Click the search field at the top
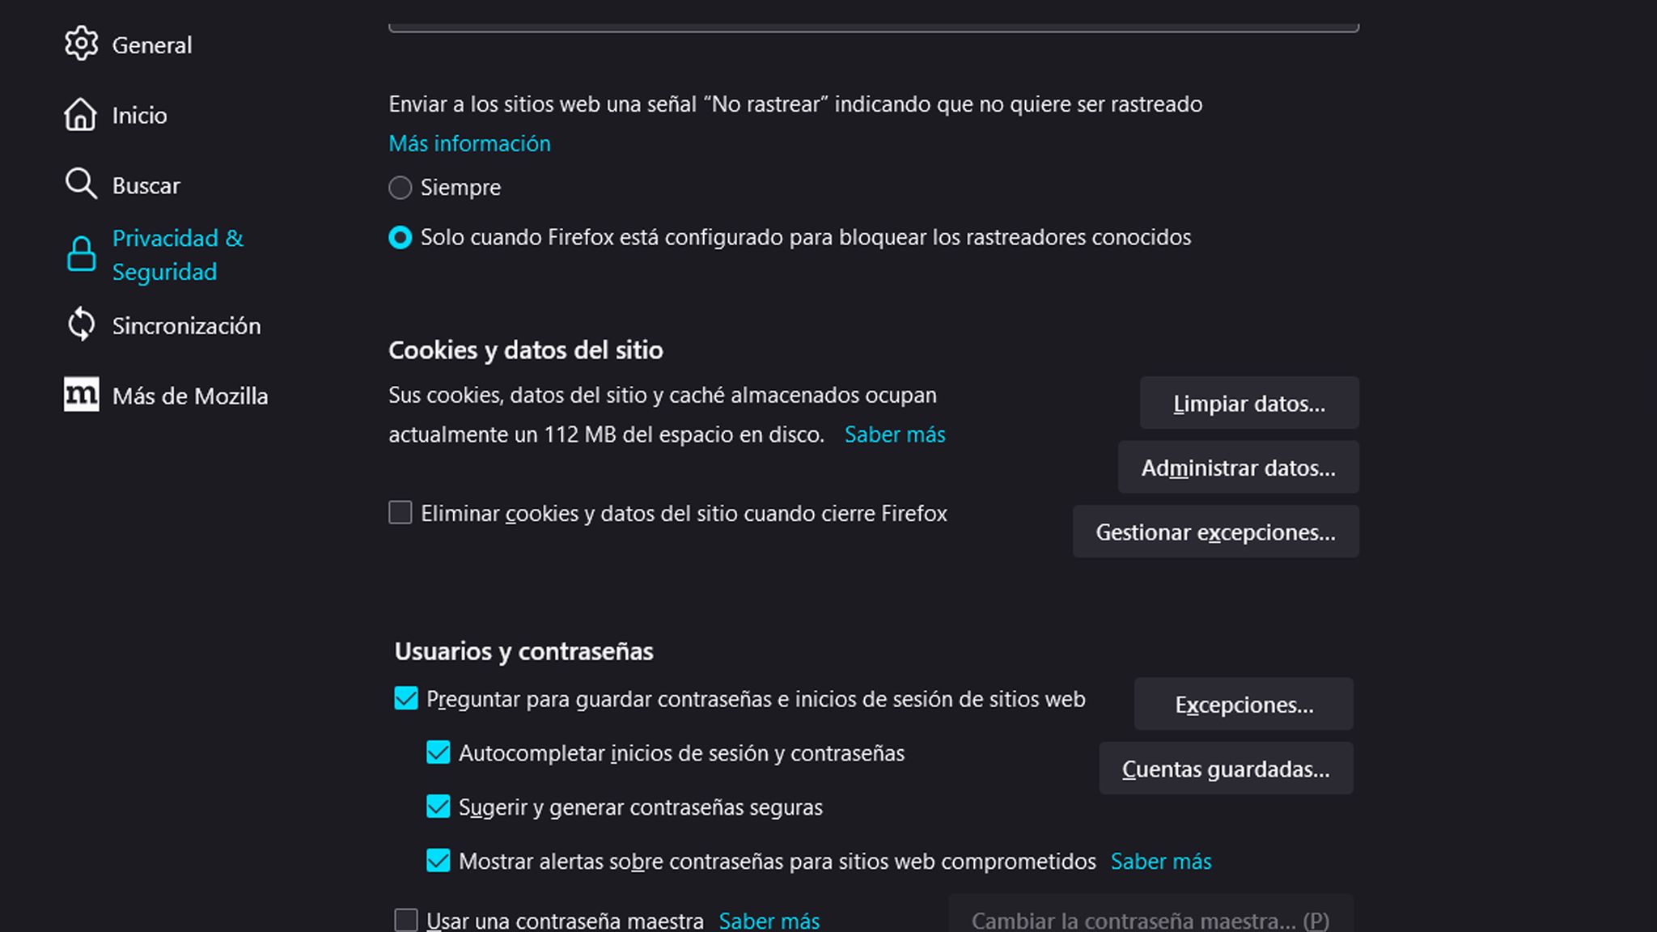 pyautogui.click(x=874, y=16)
